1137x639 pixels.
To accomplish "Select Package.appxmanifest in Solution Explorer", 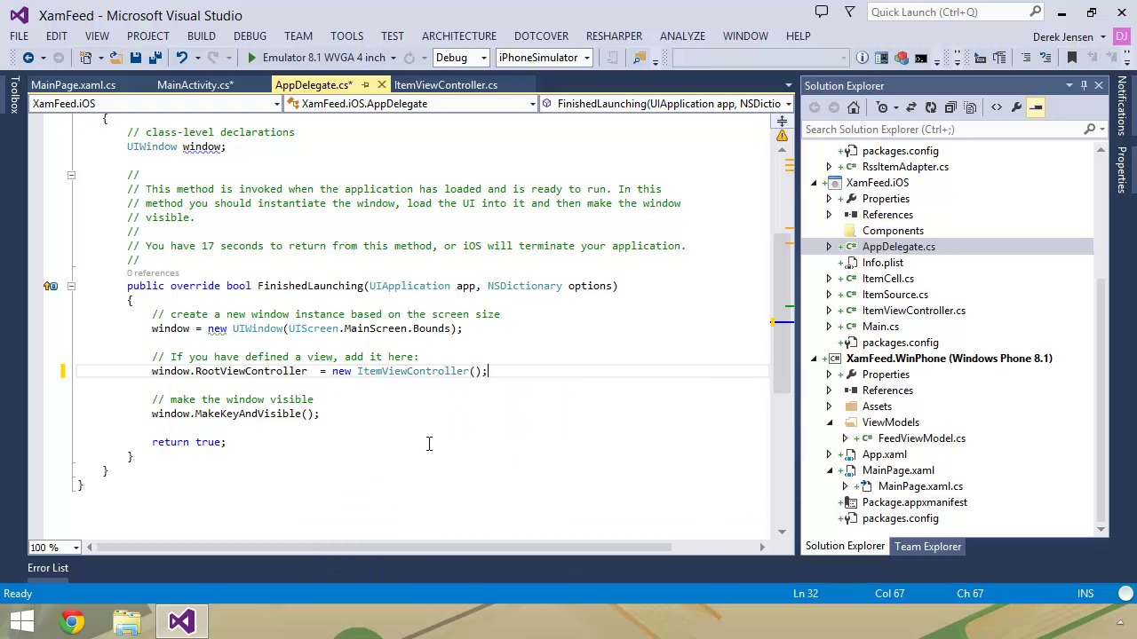I will point(914,502).
